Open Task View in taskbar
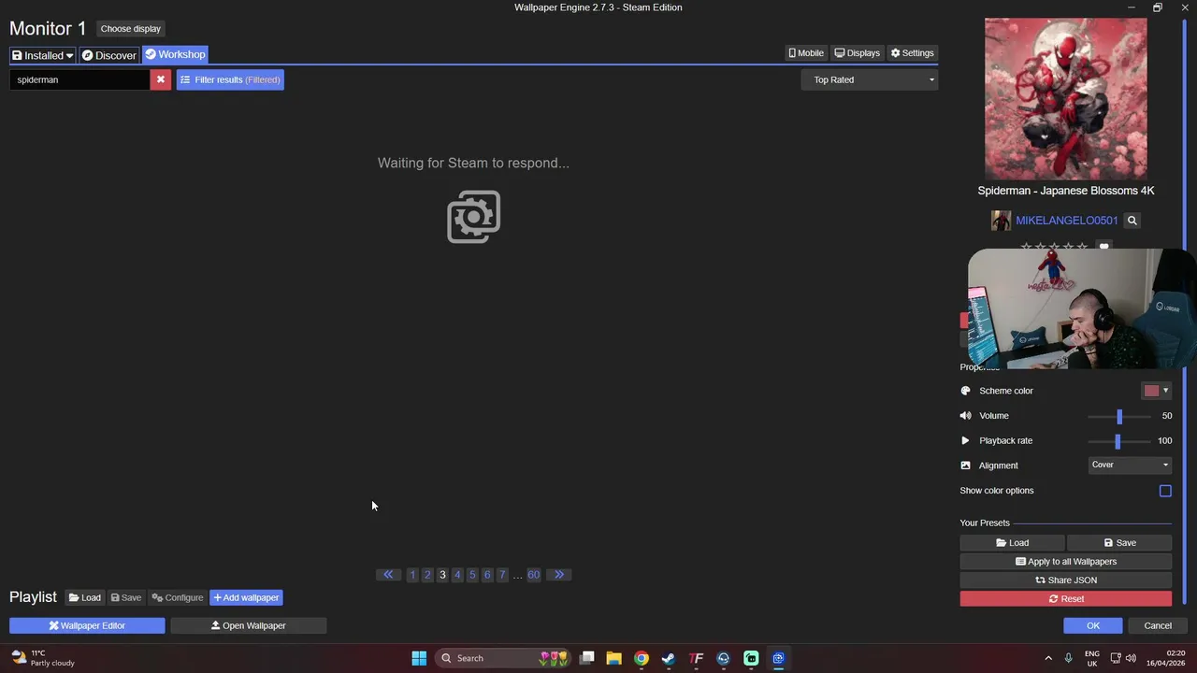This screenshot has height=673, width=1197. pos(586,658)
